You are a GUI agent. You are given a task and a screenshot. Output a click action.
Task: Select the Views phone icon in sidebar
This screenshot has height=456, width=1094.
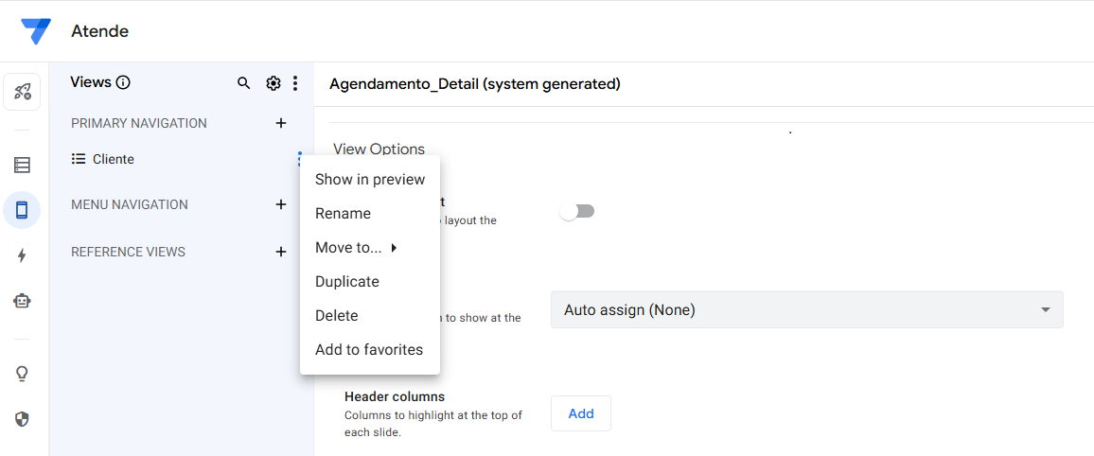[x=22, y=210]
